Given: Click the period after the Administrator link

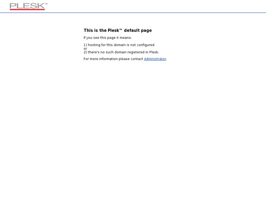Looking at the screenshot, I should pyautogui.click(x=166, y=60).
